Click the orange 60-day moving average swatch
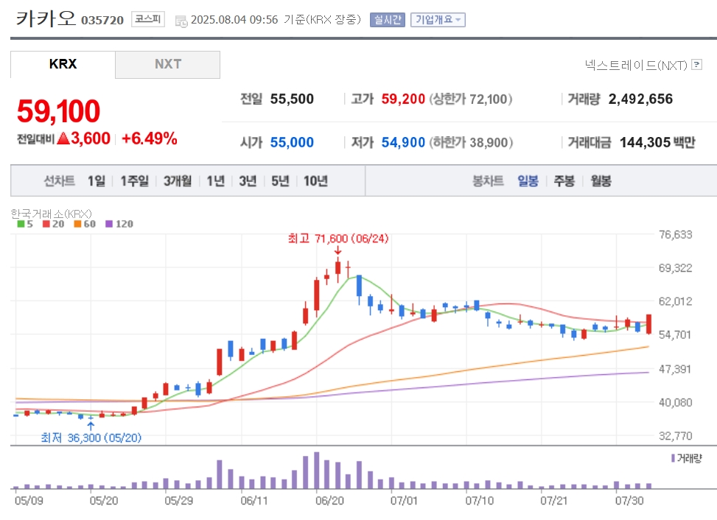717x520 pixels. [x=77, y=224]
